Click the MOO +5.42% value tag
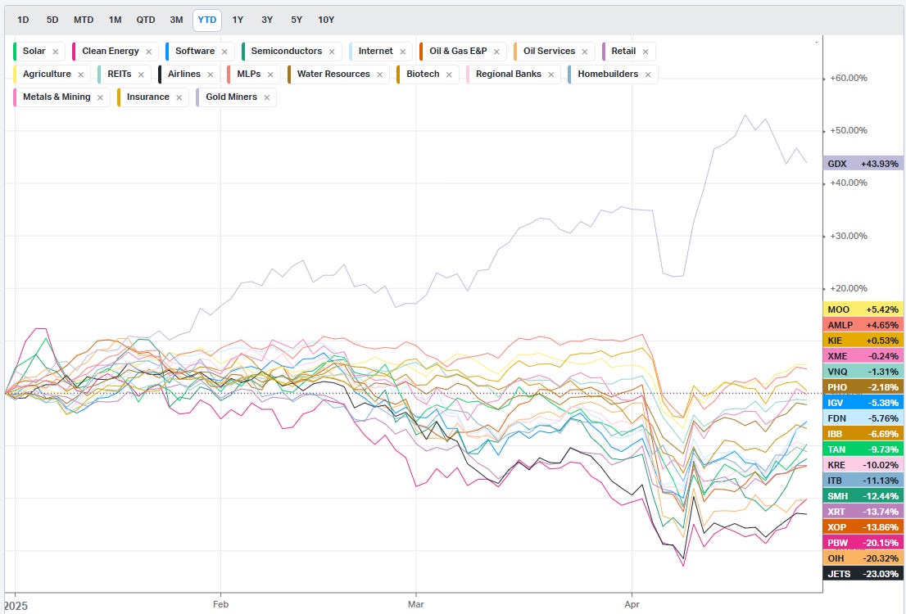Screen dimensions: 906x614 [863, 309]
